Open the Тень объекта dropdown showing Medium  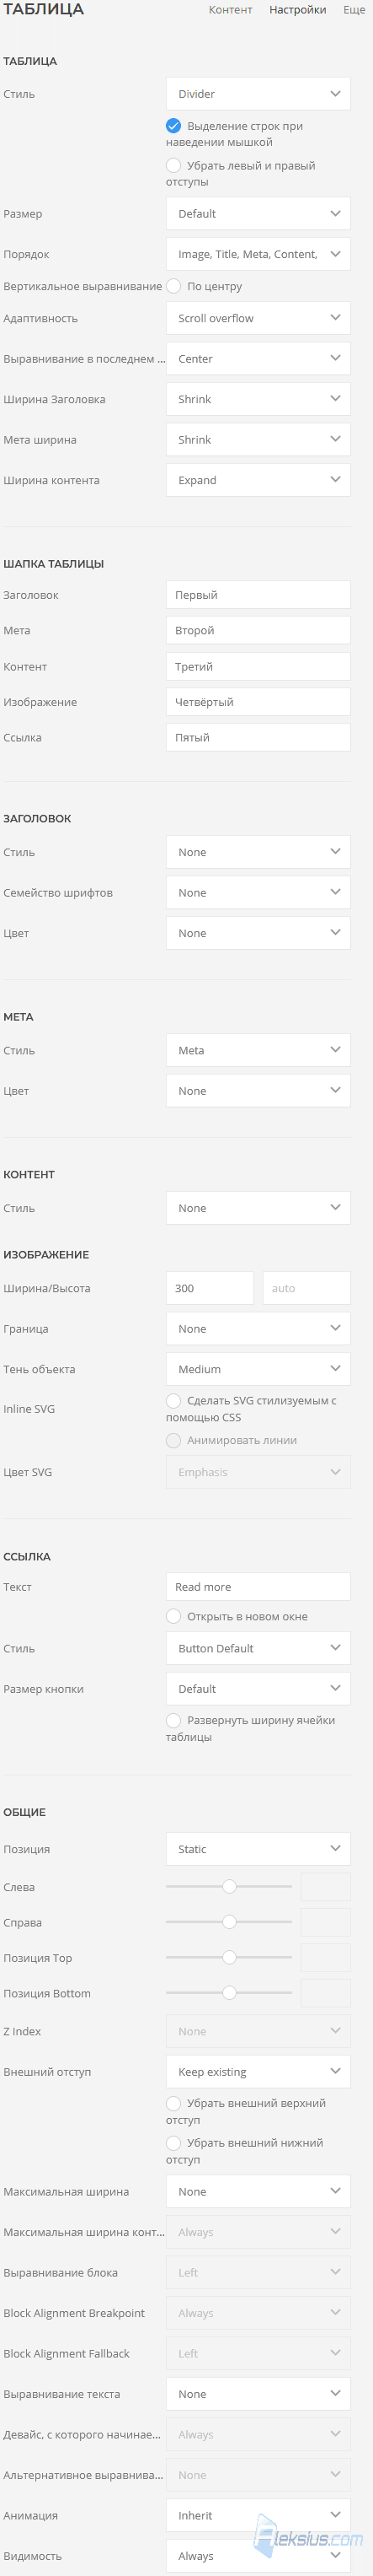coord(258,1369)
